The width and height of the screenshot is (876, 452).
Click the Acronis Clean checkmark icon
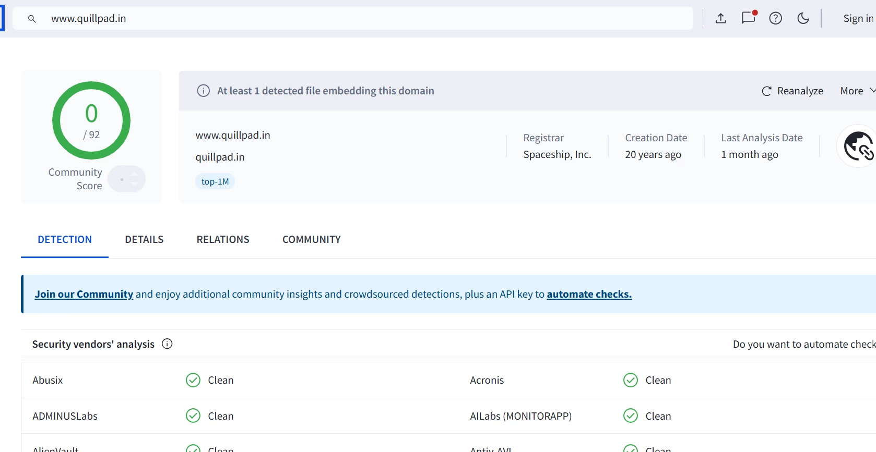(631, 380)
